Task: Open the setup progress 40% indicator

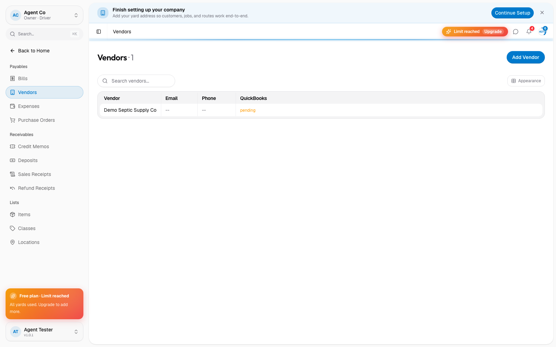Action: point(542,32)
